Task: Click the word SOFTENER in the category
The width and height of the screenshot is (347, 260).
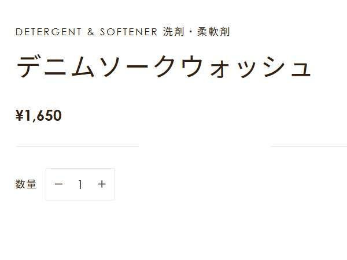Action: click(x=128, y=32)
